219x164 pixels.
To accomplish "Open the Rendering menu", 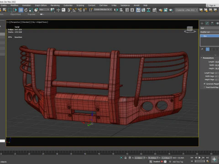I will coord(55,5).
